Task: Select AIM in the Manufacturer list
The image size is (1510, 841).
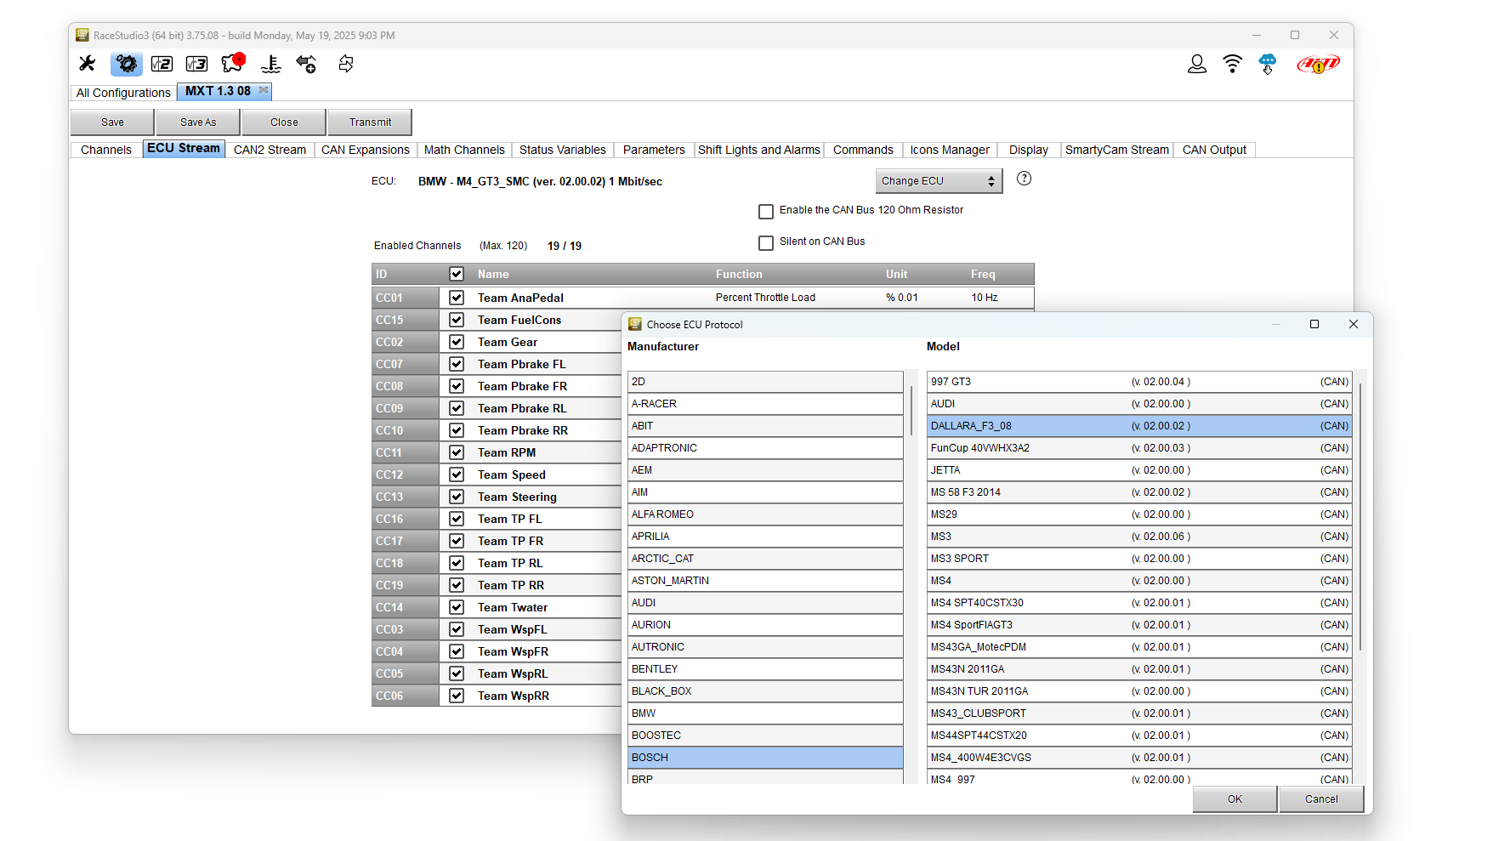Action: 765,492
